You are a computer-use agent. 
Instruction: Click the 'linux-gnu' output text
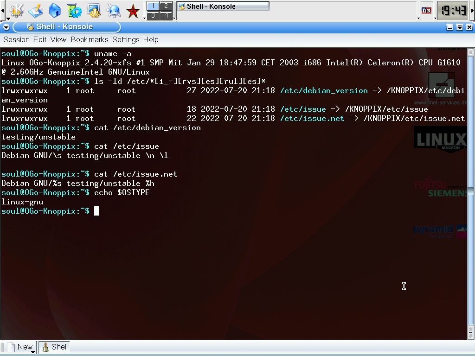point(22,202)
